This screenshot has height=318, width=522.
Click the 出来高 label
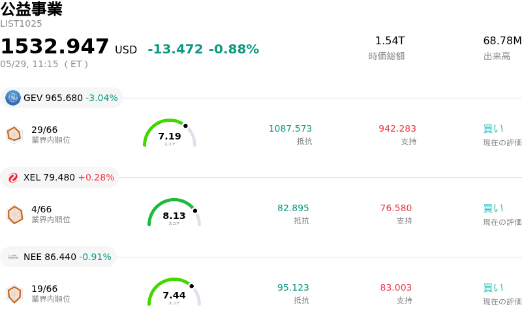coord(497,56)
